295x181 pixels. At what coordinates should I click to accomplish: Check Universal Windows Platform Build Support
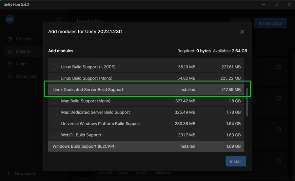click(55, 124)
